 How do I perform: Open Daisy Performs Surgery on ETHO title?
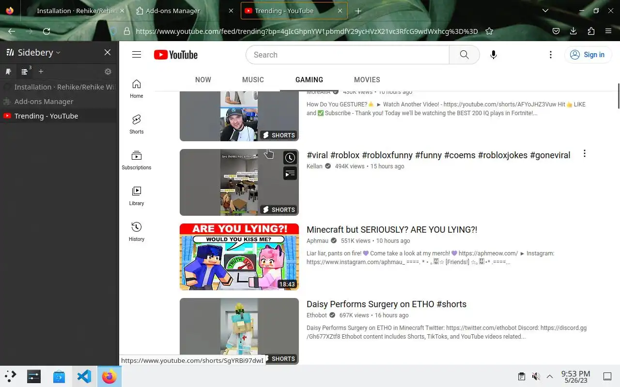387,304
